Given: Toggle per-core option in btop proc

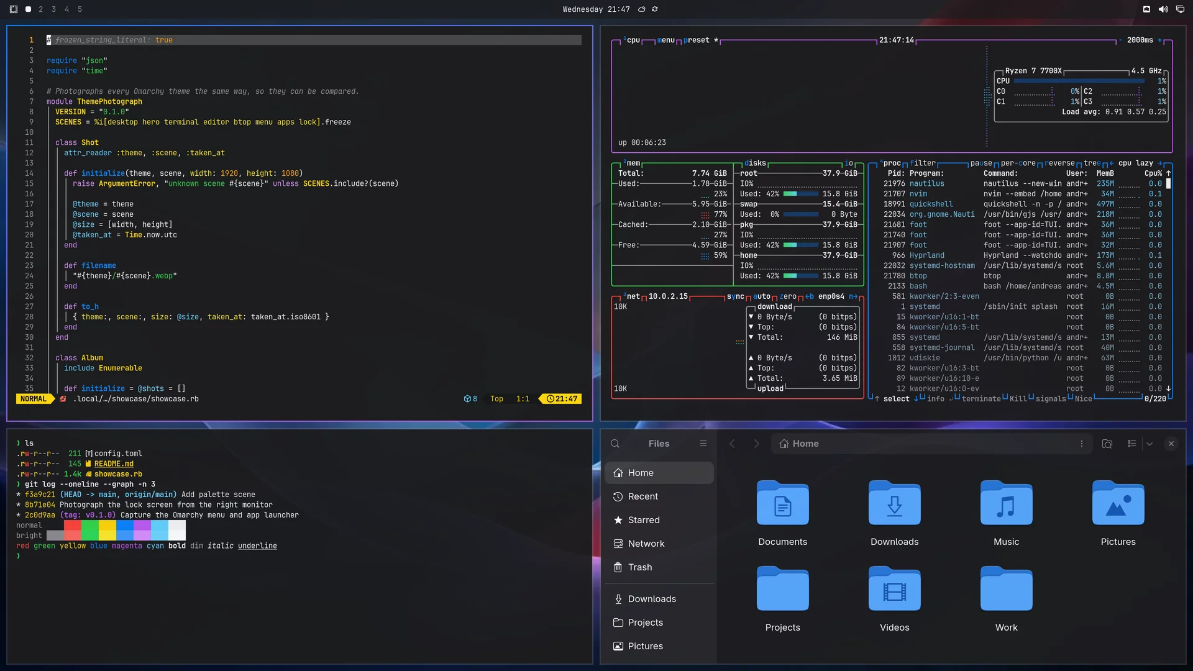Looking at the screenshot, I should pos(1018,163).
